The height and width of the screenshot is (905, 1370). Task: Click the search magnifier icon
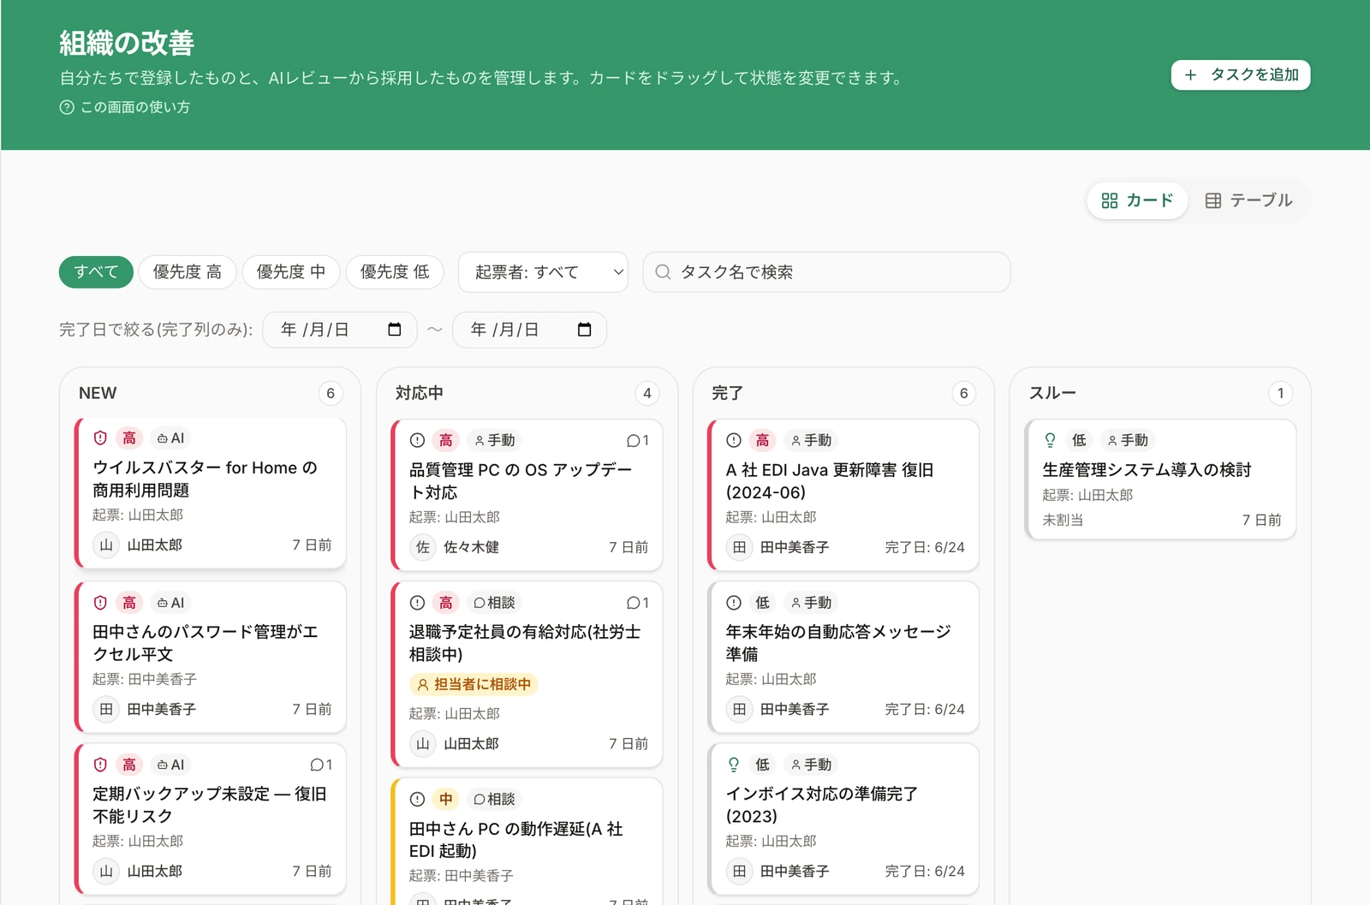click(x=663, y=271)
